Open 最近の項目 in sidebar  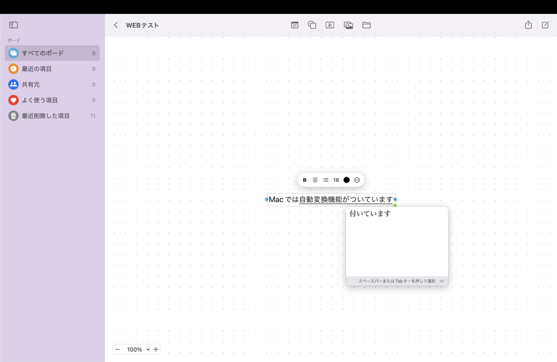point(52,69)
